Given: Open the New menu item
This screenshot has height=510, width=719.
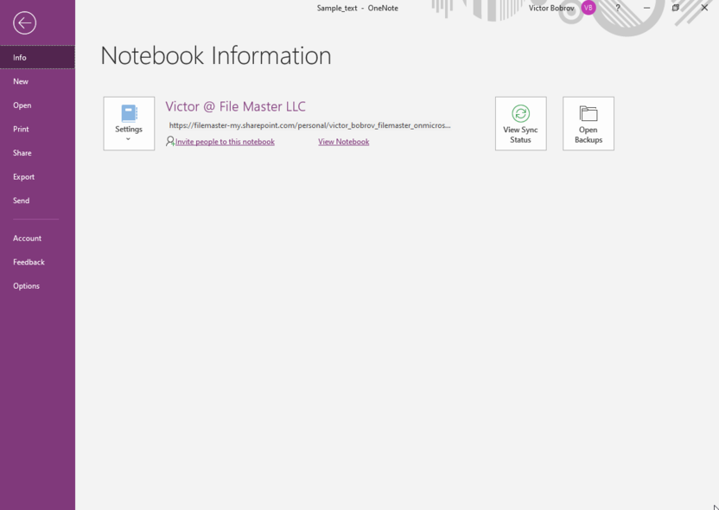Looking at the screenshot, I should (38, 81).
